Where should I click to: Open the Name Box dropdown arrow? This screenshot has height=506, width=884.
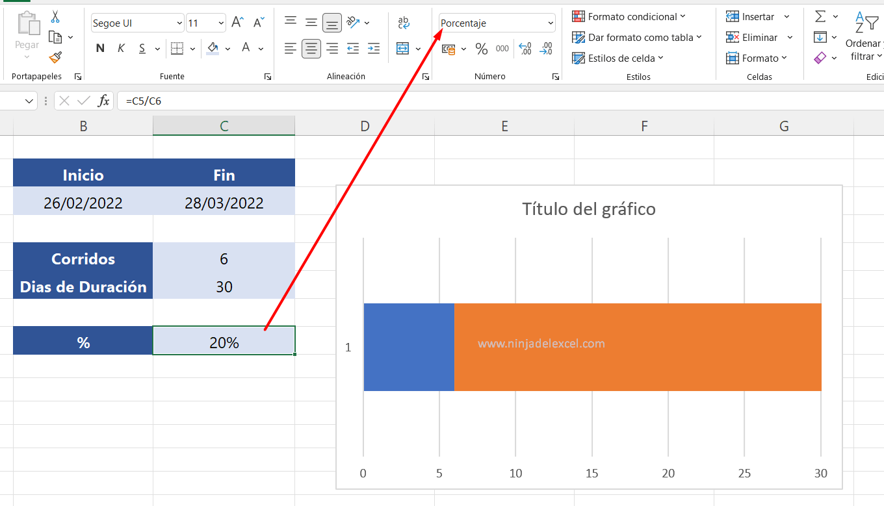[29, 101]
